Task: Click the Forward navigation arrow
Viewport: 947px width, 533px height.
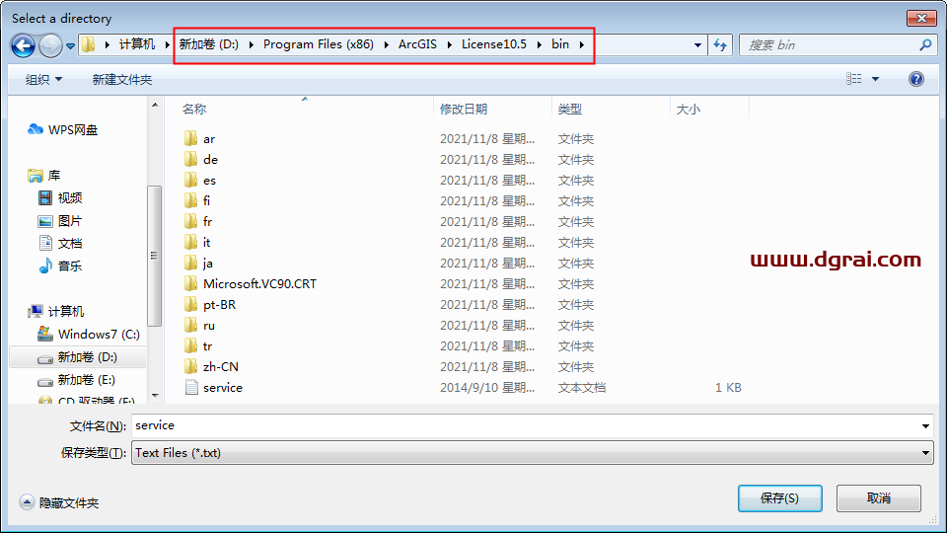Action: pos(50,45)
